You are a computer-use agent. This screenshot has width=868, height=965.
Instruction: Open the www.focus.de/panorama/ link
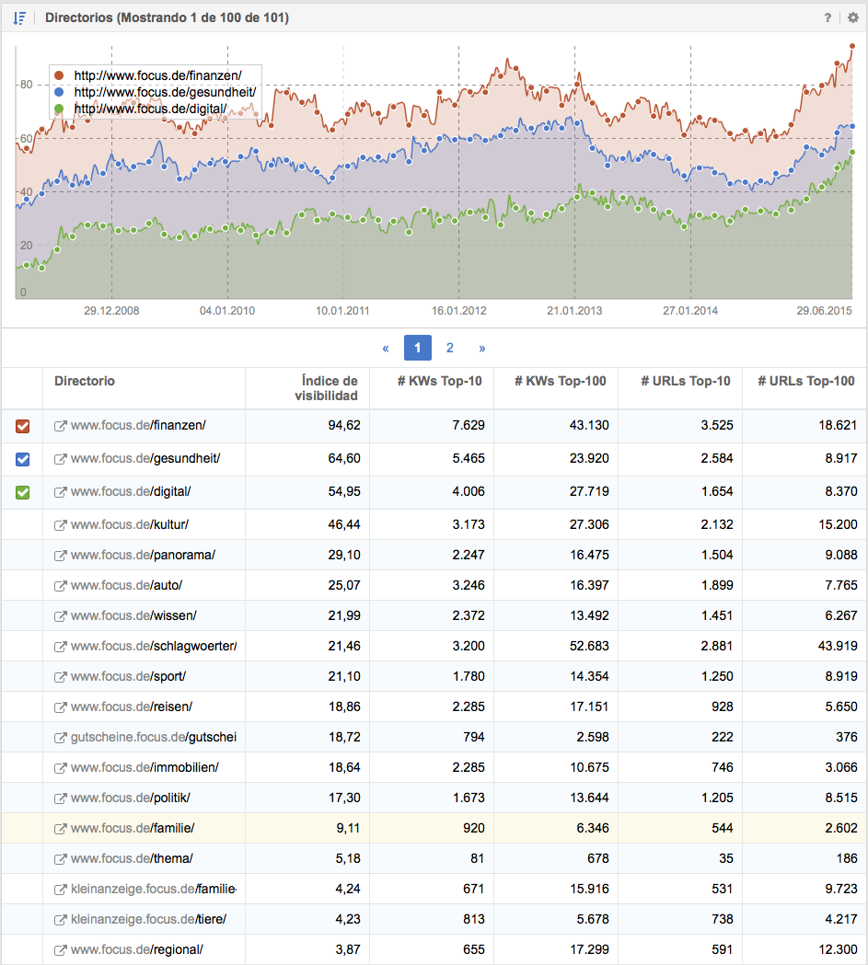(143, 556)
